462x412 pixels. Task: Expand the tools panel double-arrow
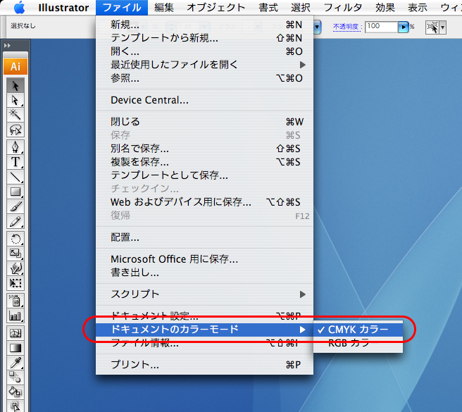(7, 45)
